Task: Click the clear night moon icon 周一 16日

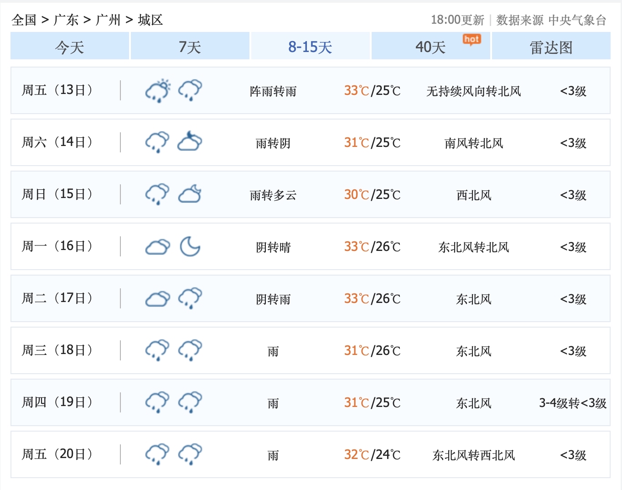Action: point(190,246)
